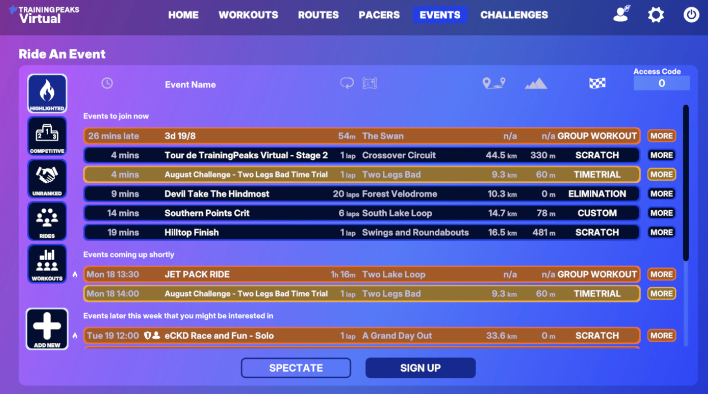
Task: Click the power quit icon
Action: coord(691,15)
